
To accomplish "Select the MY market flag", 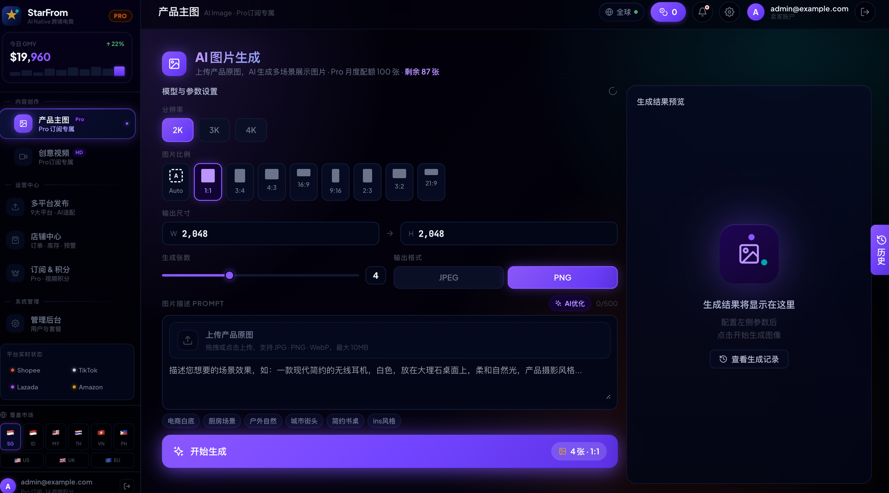I will [x=56, y=437].
